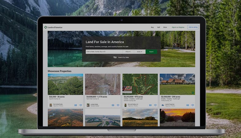Viewport: 241px width, 138px height.
Task: Click the email icon on the $2,500,000 listing
Action: [x=187, y=105]
